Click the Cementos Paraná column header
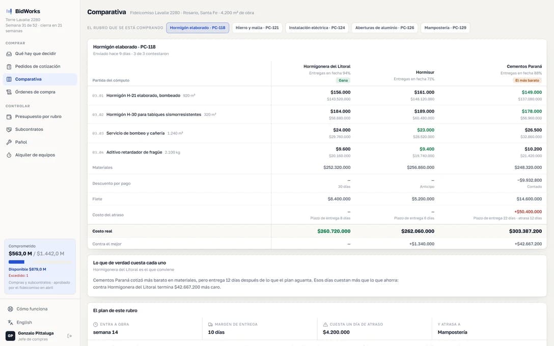This screenshot has width=554, height=346. tap(524, 66)
